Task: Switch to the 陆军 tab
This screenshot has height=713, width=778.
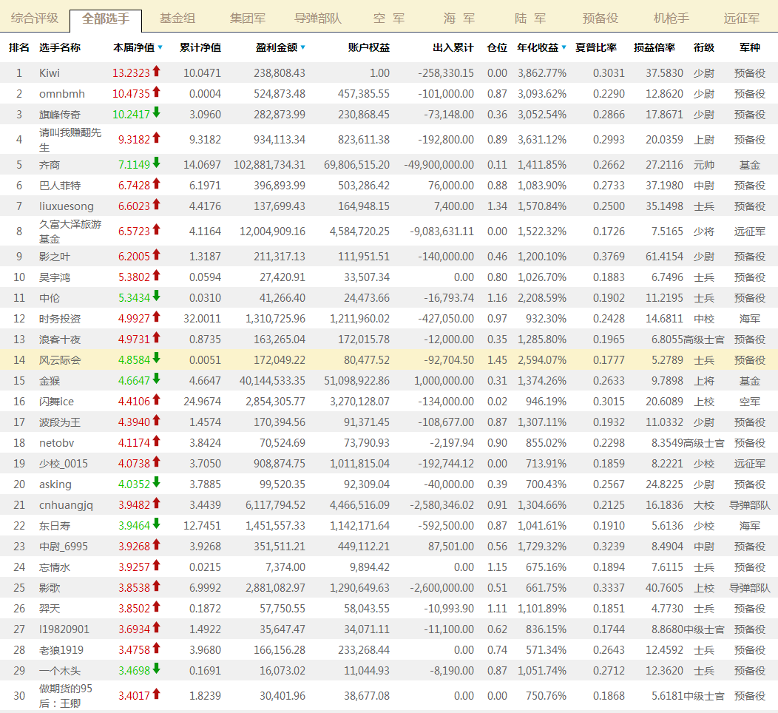Action: 530,18
